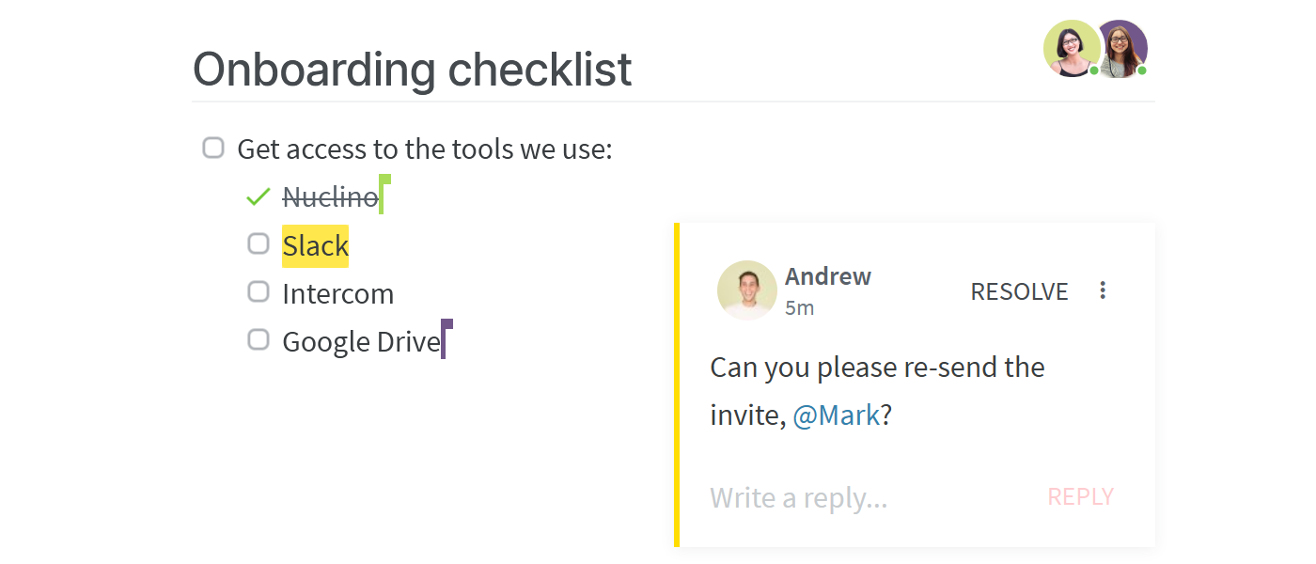Click the yellow highlighted Slack text
This screenshot has width=1316, height=564.
316,246
